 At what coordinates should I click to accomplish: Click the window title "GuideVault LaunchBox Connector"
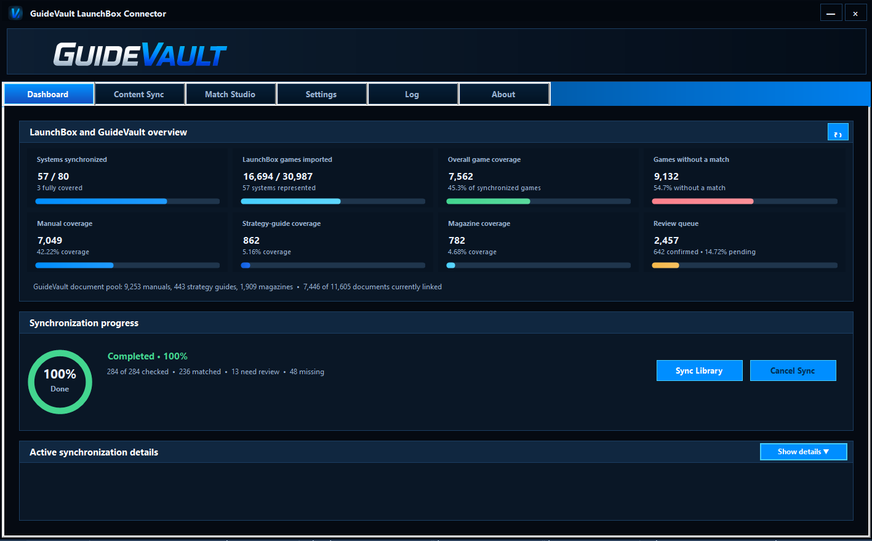pyautogui.click(x=98, y=14)
